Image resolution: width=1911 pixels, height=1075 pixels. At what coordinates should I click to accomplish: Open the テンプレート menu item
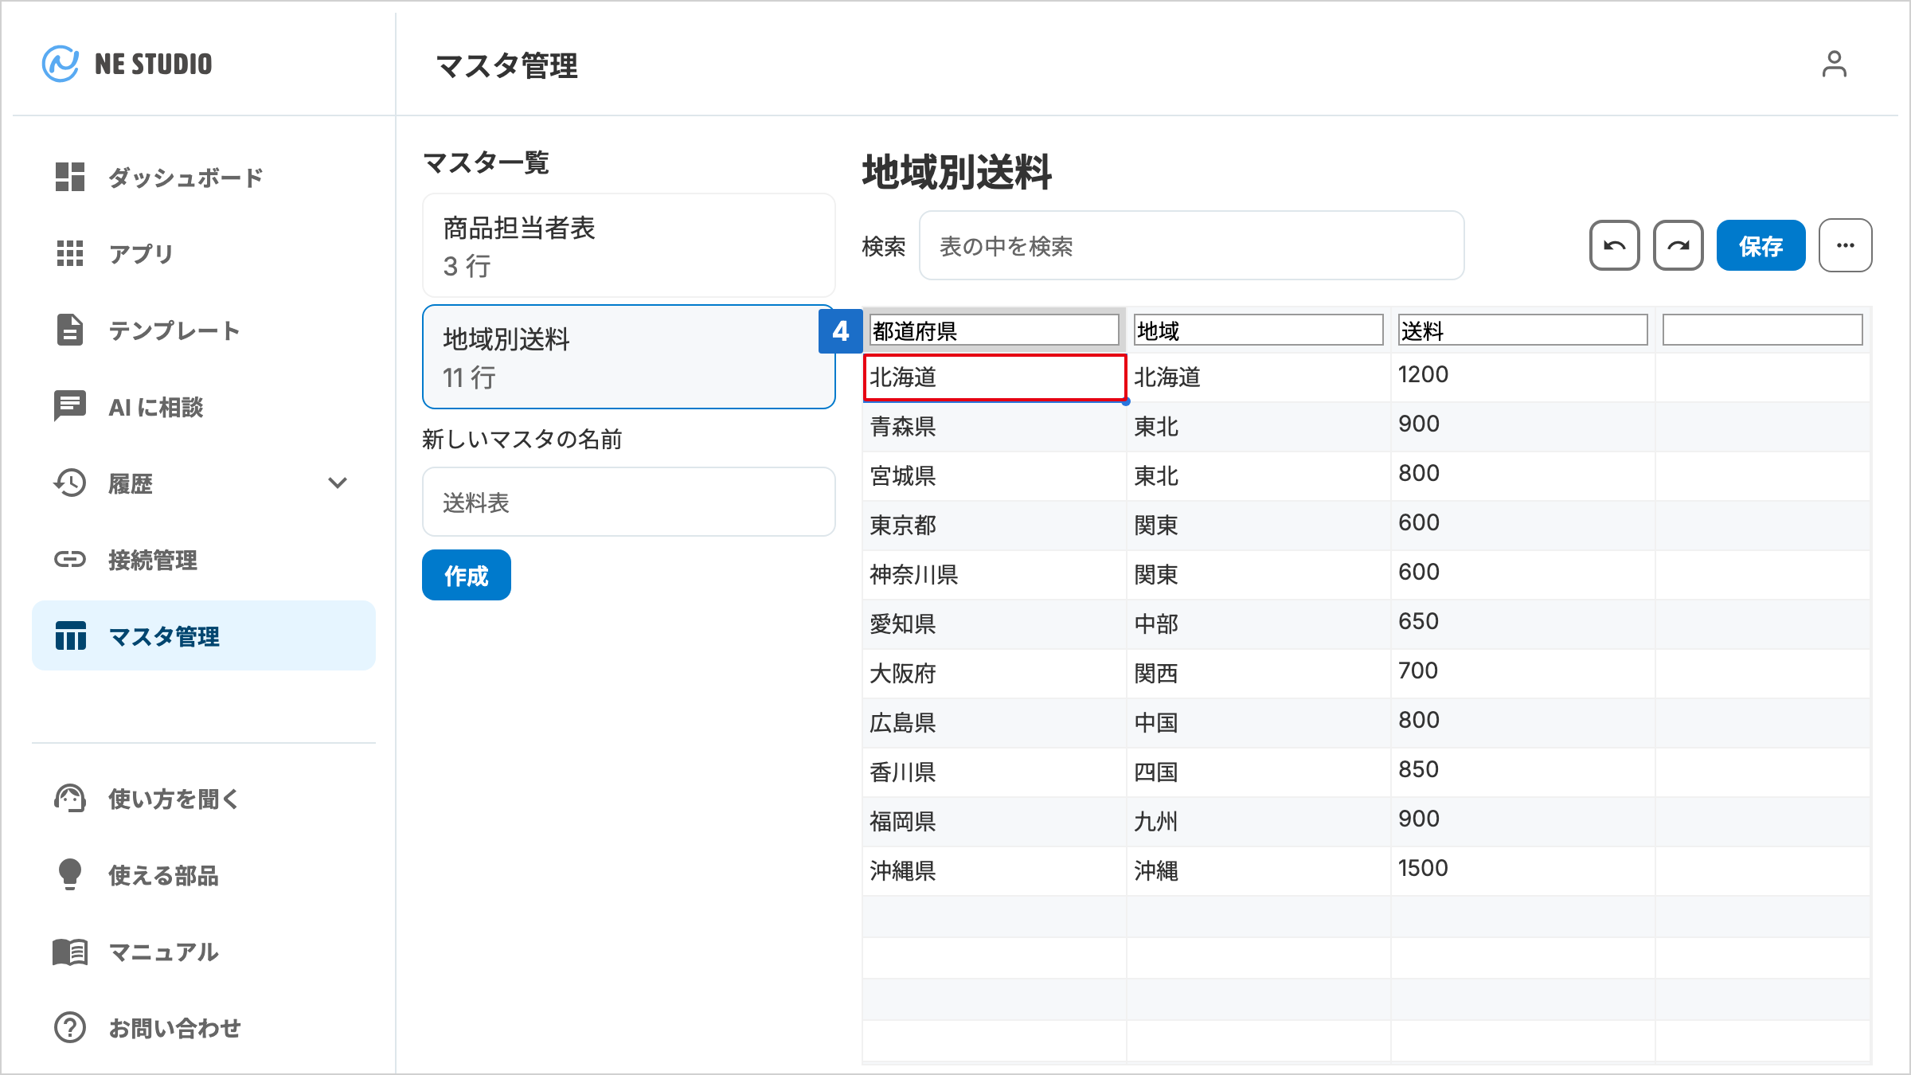(204, 330)
